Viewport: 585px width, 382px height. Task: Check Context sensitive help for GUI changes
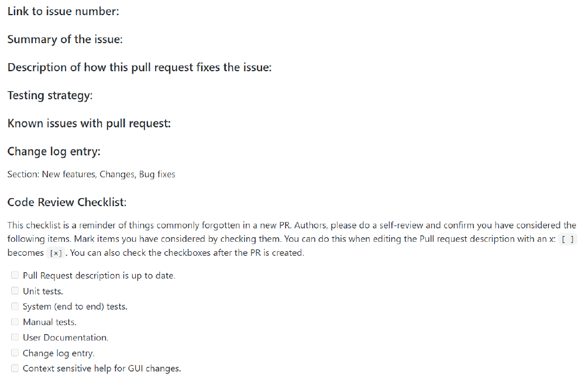click(x=15, y=368)
